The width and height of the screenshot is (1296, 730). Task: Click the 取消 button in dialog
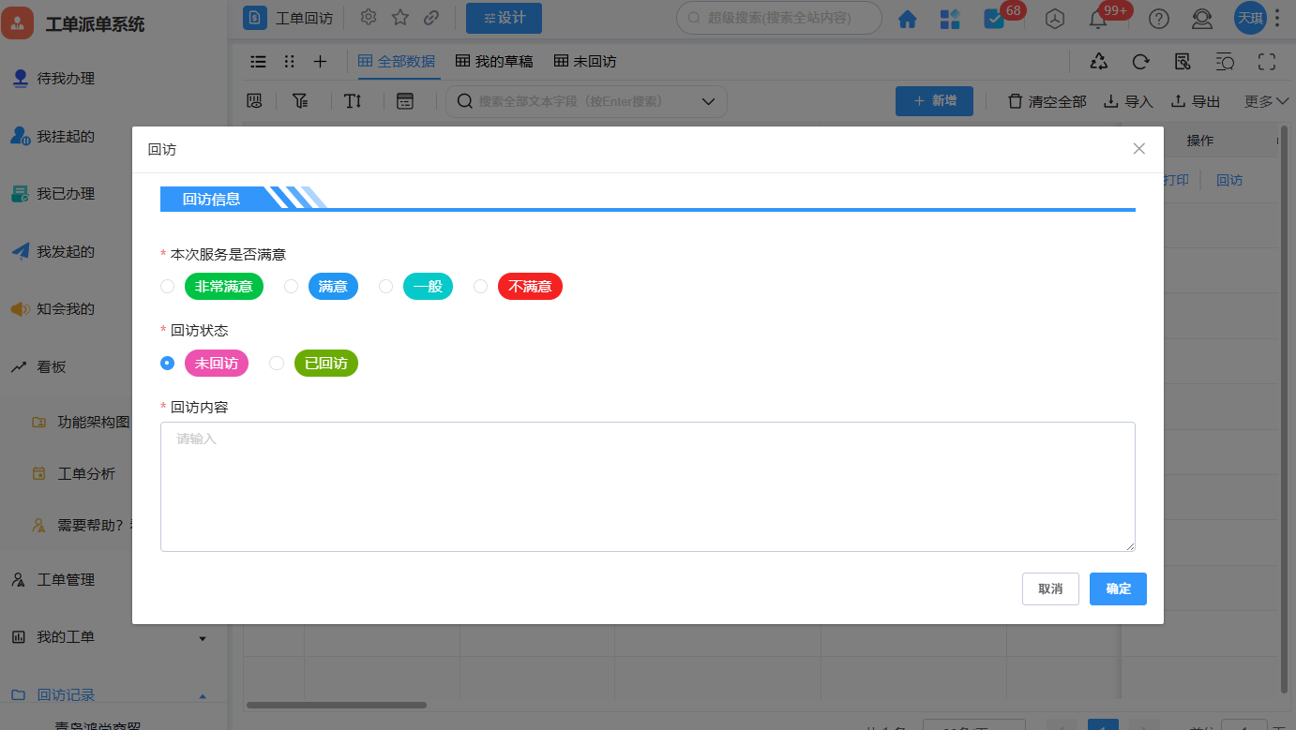pyautogui.click(x=1050, y=588)
